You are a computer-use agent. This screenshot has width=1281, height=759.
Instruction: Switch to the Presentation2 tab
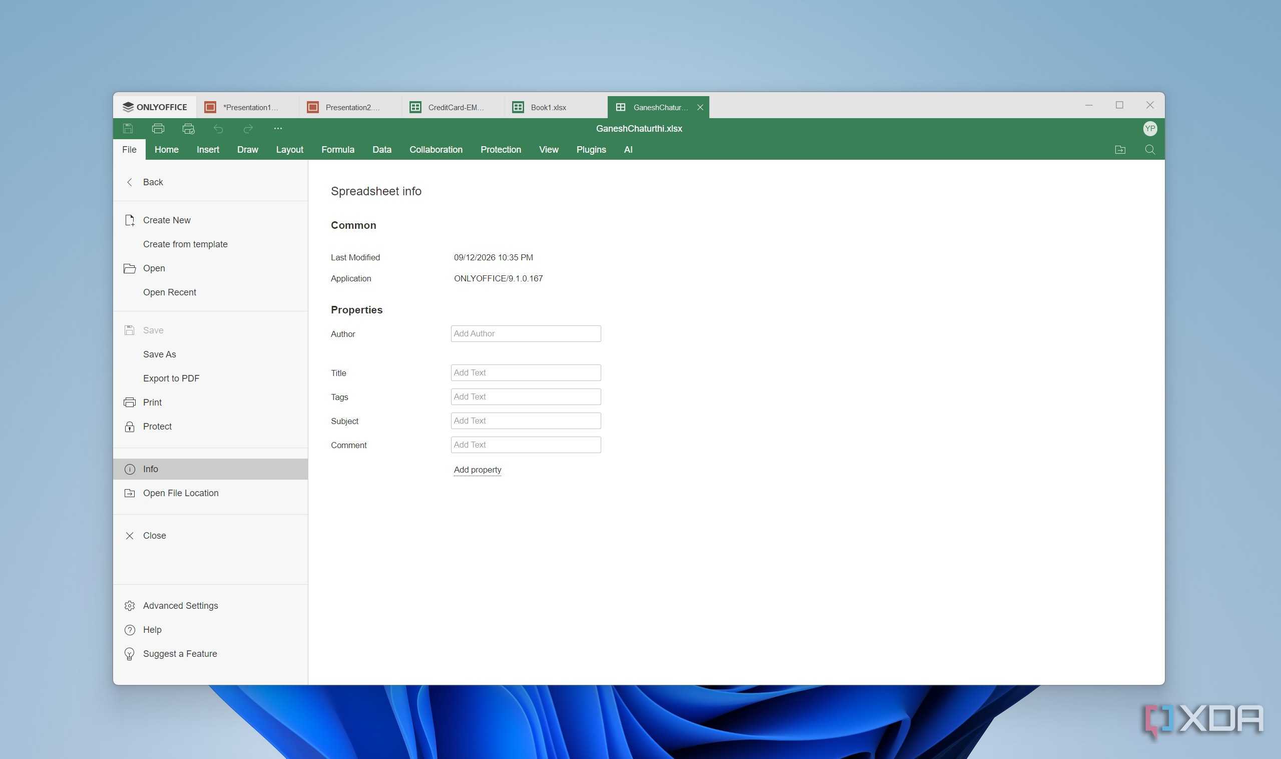(350, 108)
